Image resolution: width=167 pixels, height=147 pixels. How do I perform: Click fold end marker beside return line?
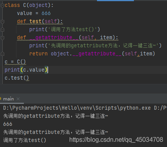coord(2,54)
